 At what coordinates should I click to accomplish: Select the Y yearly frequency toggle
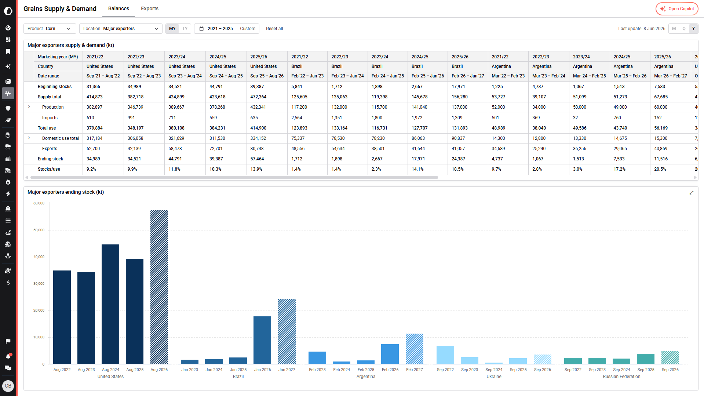coord(693,29)
